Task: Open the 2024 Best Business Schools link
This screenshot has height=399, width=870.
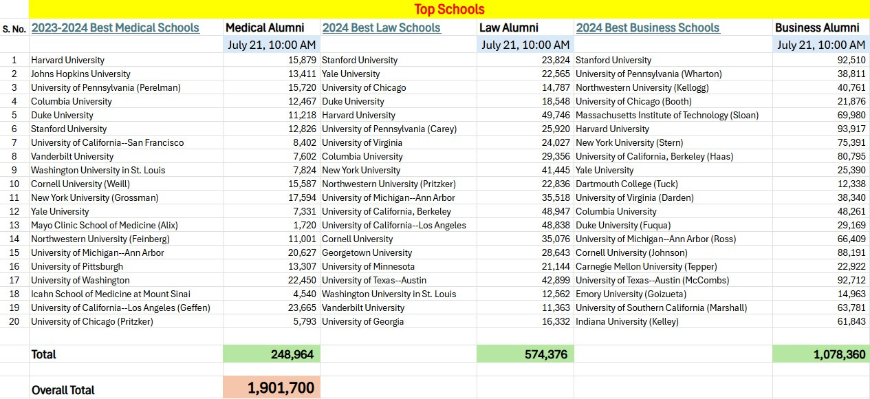Action: coord(648,28)
